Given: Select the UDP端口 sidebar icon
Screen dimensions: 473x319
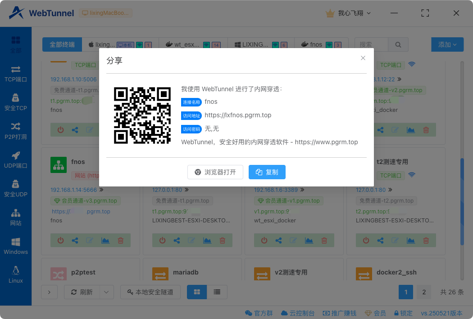Looking at the screenshot, I should (16, 159).
